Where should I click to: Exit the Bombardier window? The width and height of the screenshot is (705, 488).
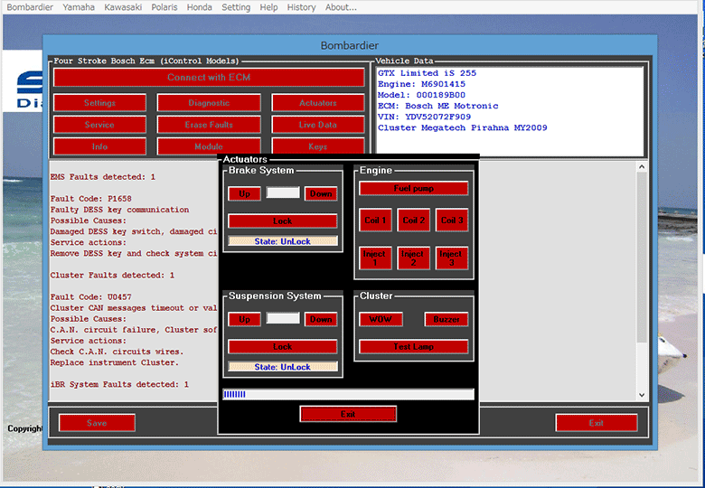(x=597, y=423)
